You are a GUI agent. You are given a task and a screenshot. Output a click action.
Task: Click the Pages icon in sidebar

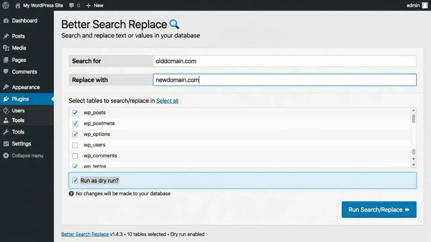click(x=6, y=60)
